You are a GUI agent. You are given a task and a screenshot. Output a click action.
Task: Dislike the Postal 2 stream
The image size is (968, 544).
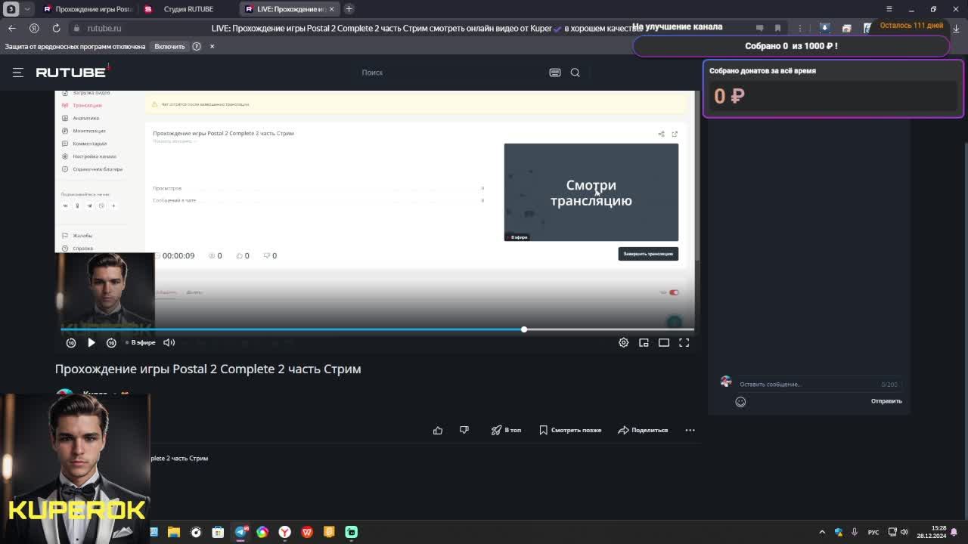pos(464,430)
